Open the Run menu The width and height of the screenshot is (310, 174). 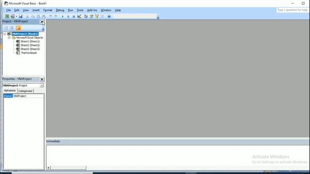tap(70, 10)
